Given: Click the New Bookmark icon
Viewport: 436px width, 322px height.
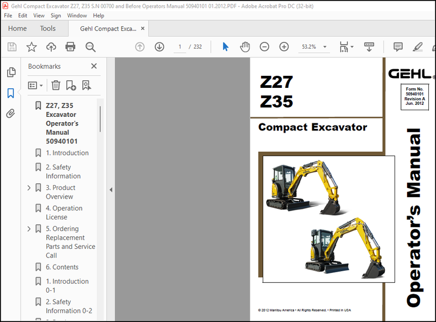Looking at the screenshot, I should click(x=71, y=85).
